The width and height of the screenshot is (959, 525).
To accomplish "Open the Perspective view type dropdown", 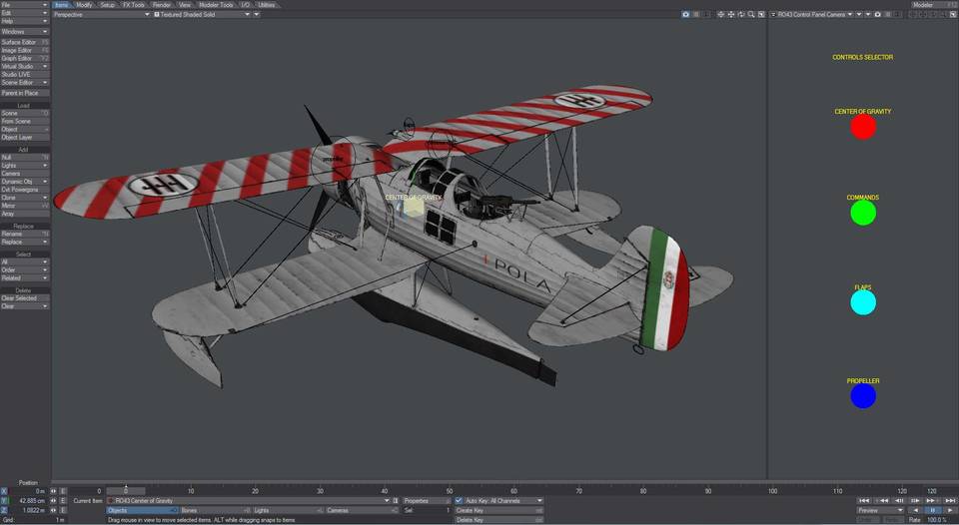I will (101, 14).
